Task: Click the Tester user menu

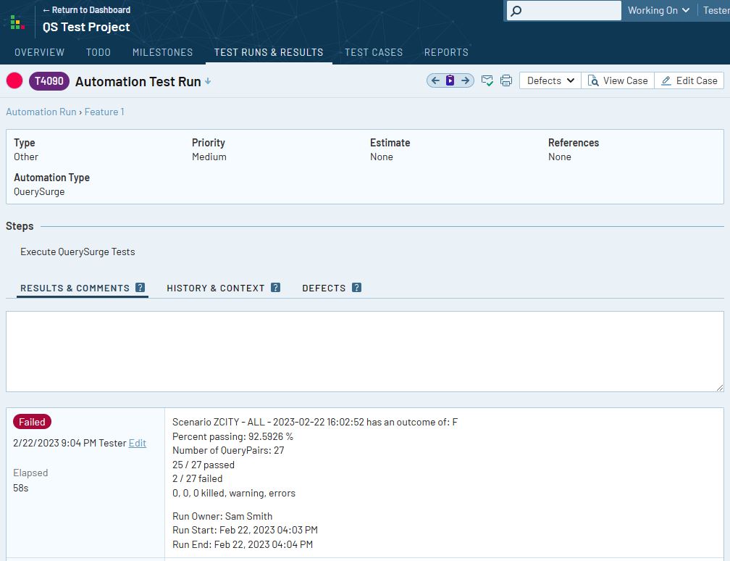Action: (x=716, y=10)
